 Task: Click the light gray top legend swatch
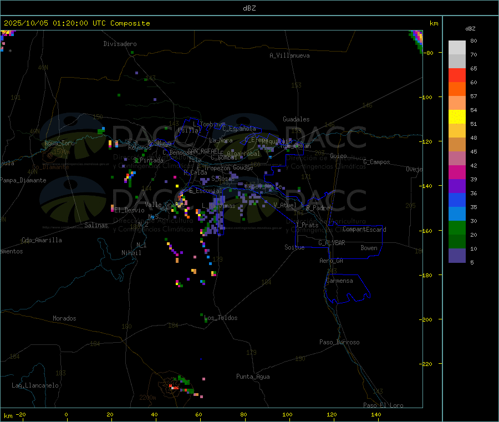(457, 47)
